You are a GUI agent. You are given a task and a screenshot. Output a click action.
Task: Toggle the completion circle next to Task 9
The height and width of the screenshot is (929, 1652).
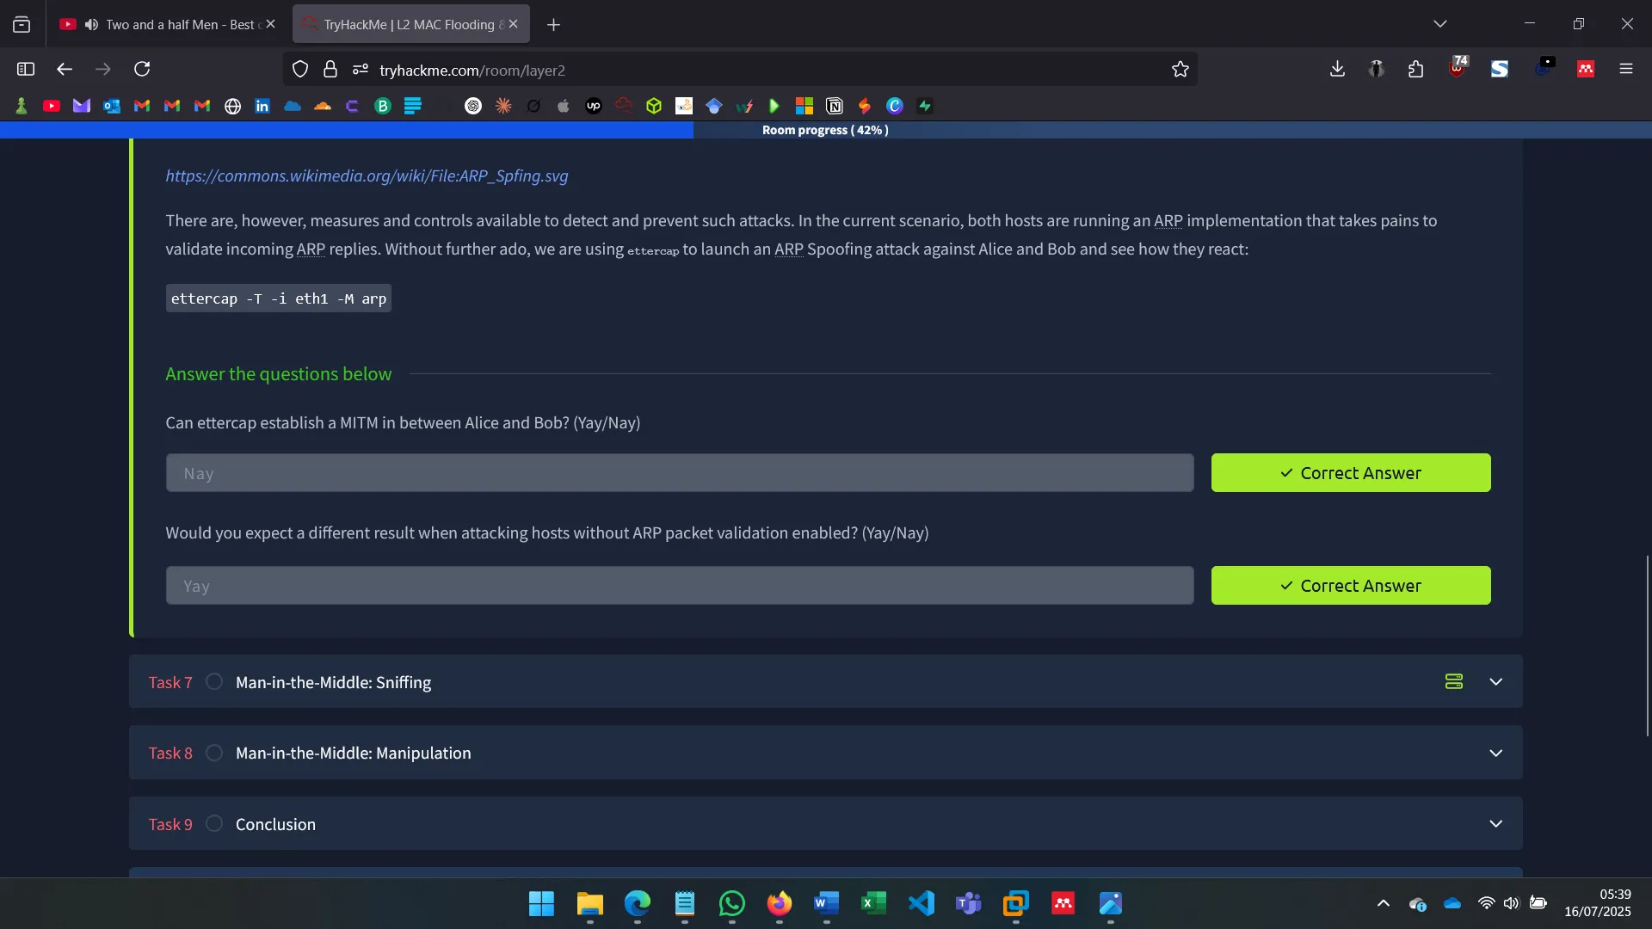click(x=214, y=823)
